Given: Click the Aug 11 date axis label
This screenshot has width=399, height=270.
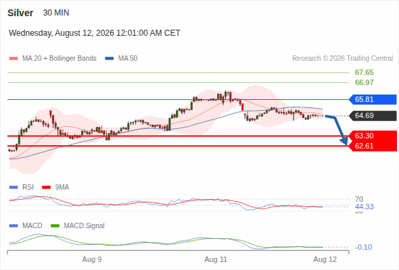Looking at the screenshot, I should tap(216, 260).
